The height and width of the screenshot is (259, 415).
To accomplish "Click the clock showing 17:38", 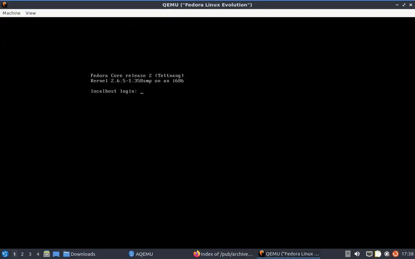I will [408, 254].
